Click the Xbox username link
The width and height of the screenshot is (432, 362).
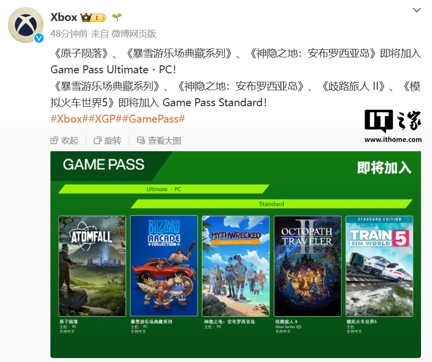[63, 17]
